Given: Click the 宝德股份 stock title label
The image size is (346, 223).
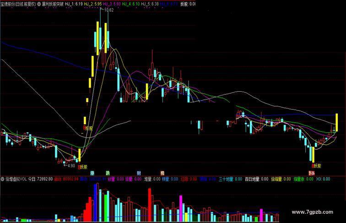Looking at the screenshot, I should click(x=7, y=4).
